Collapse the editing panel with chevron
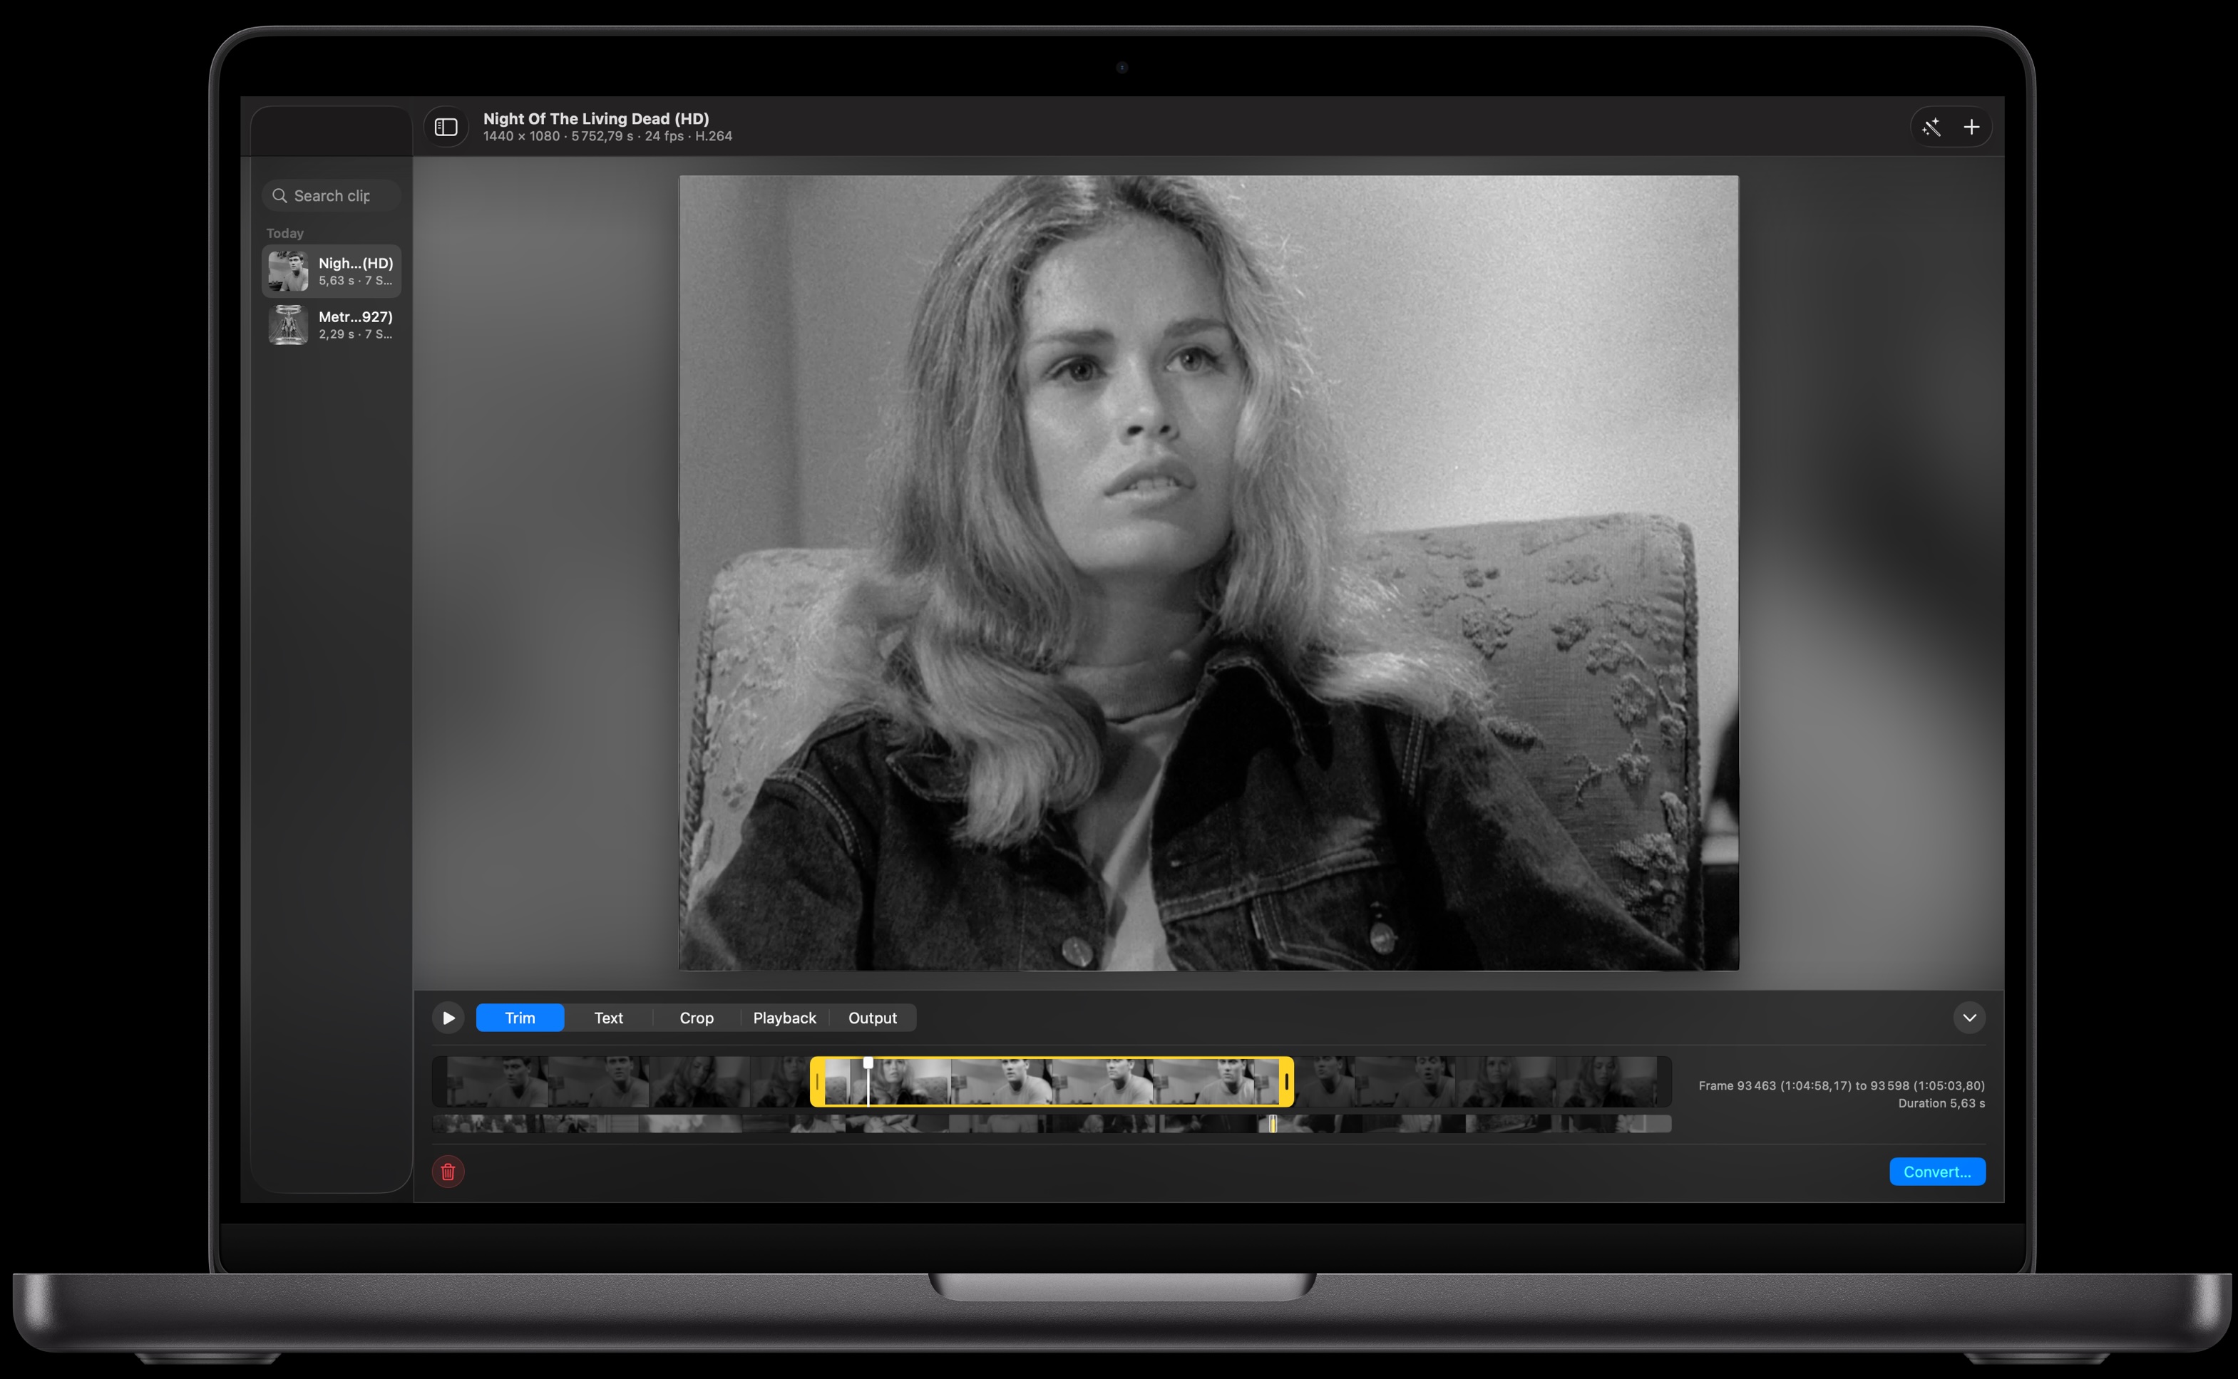Screen dimensions: 2238x1379 pos(1969,1018)
